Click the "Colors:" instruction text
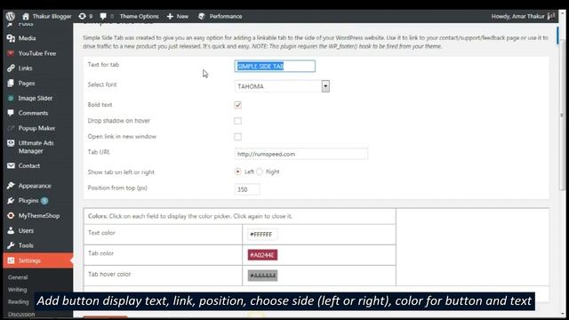 (190, 216)
